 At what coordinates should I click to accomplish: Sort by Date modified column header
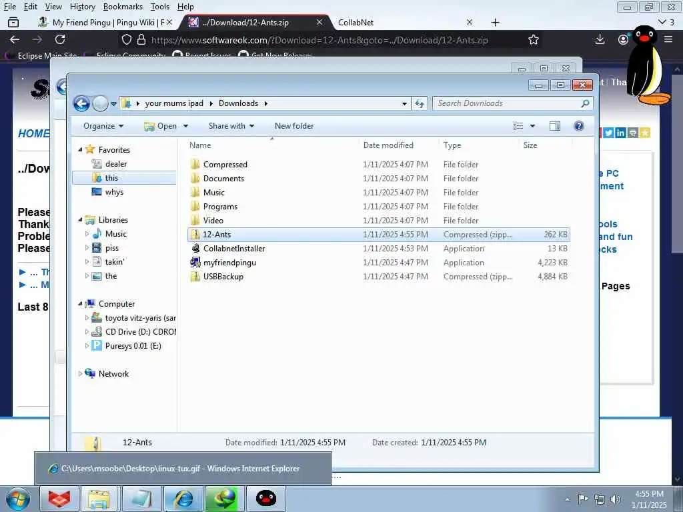click(388, 145)
